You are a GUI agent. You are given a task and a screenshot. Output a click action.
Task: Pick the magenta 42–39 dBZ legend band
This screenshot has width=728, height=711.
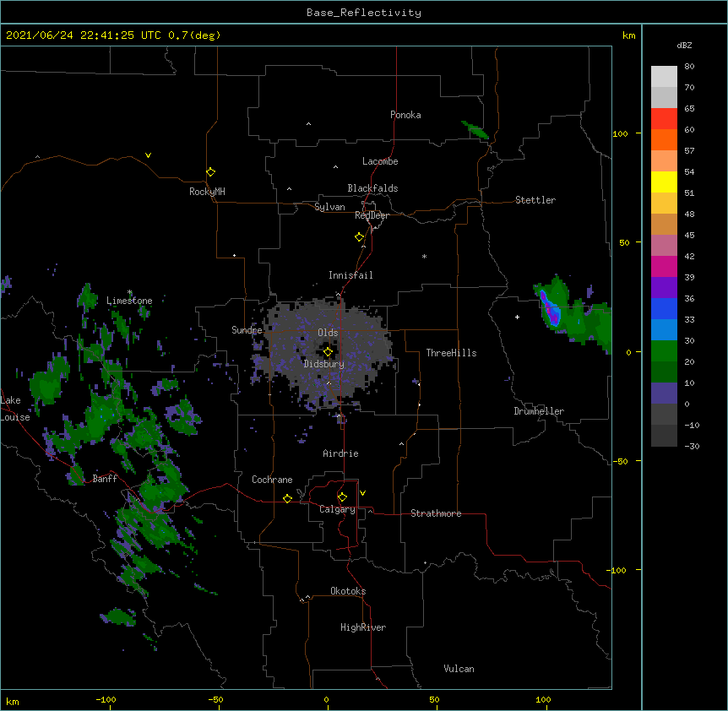tap(664, 266)
